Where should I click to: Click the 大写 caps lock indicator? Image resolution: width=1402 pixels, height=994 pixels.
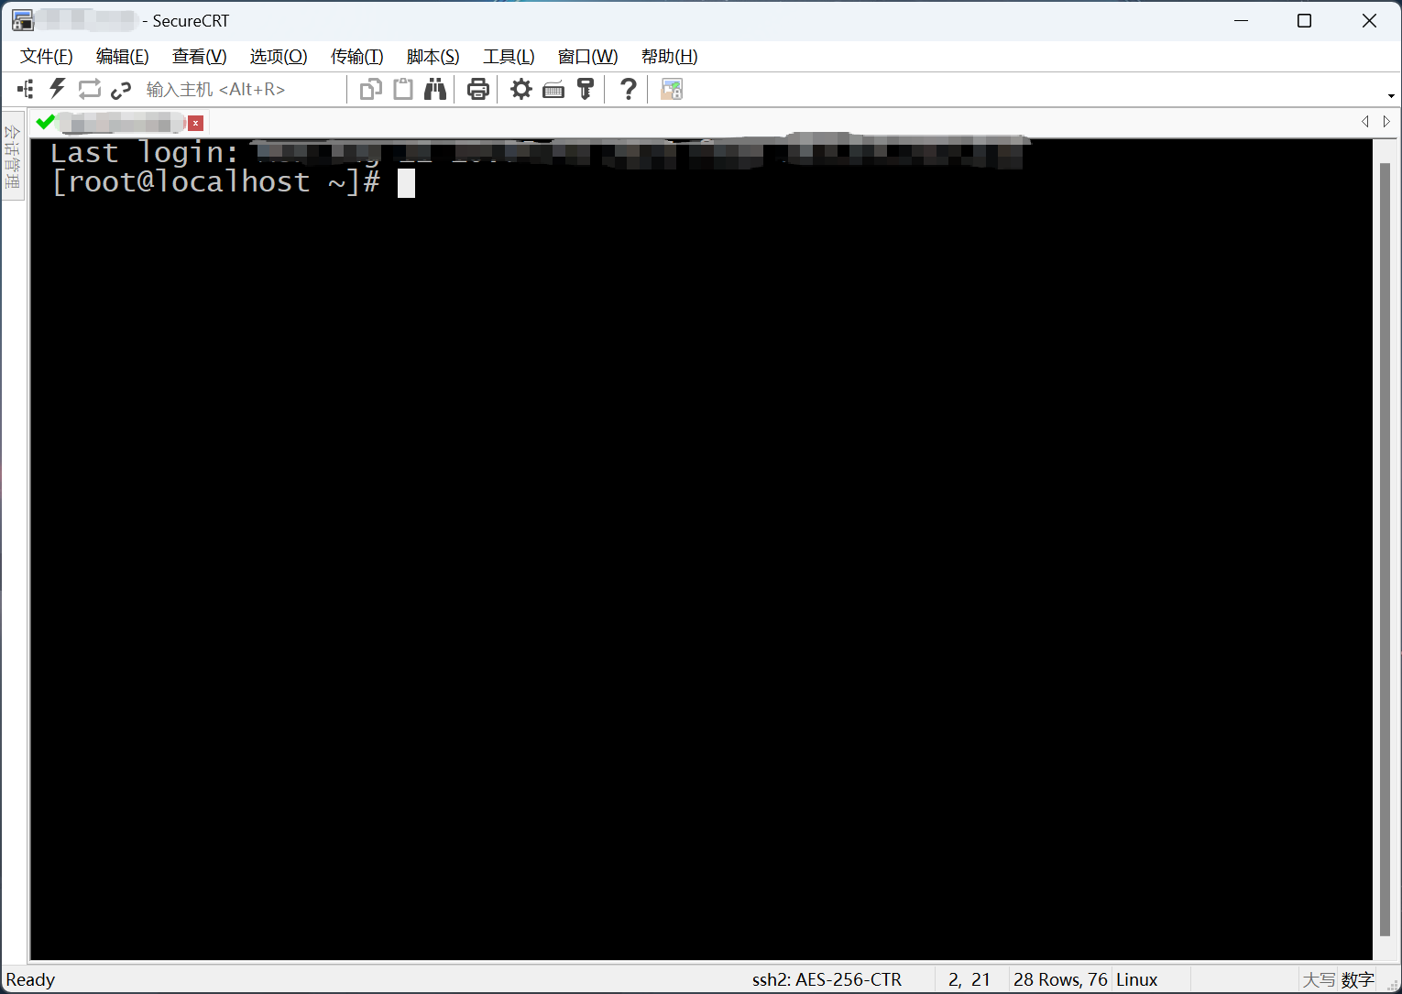tap(1319, 980)
